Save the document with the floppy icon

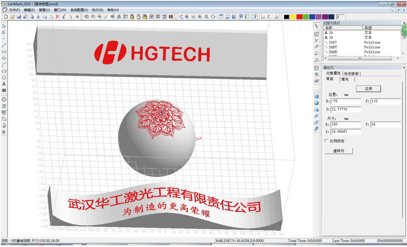coord(19,17)
